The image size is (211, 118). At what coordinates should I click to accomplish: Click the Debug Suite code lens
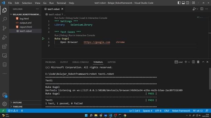coord(72,18)
